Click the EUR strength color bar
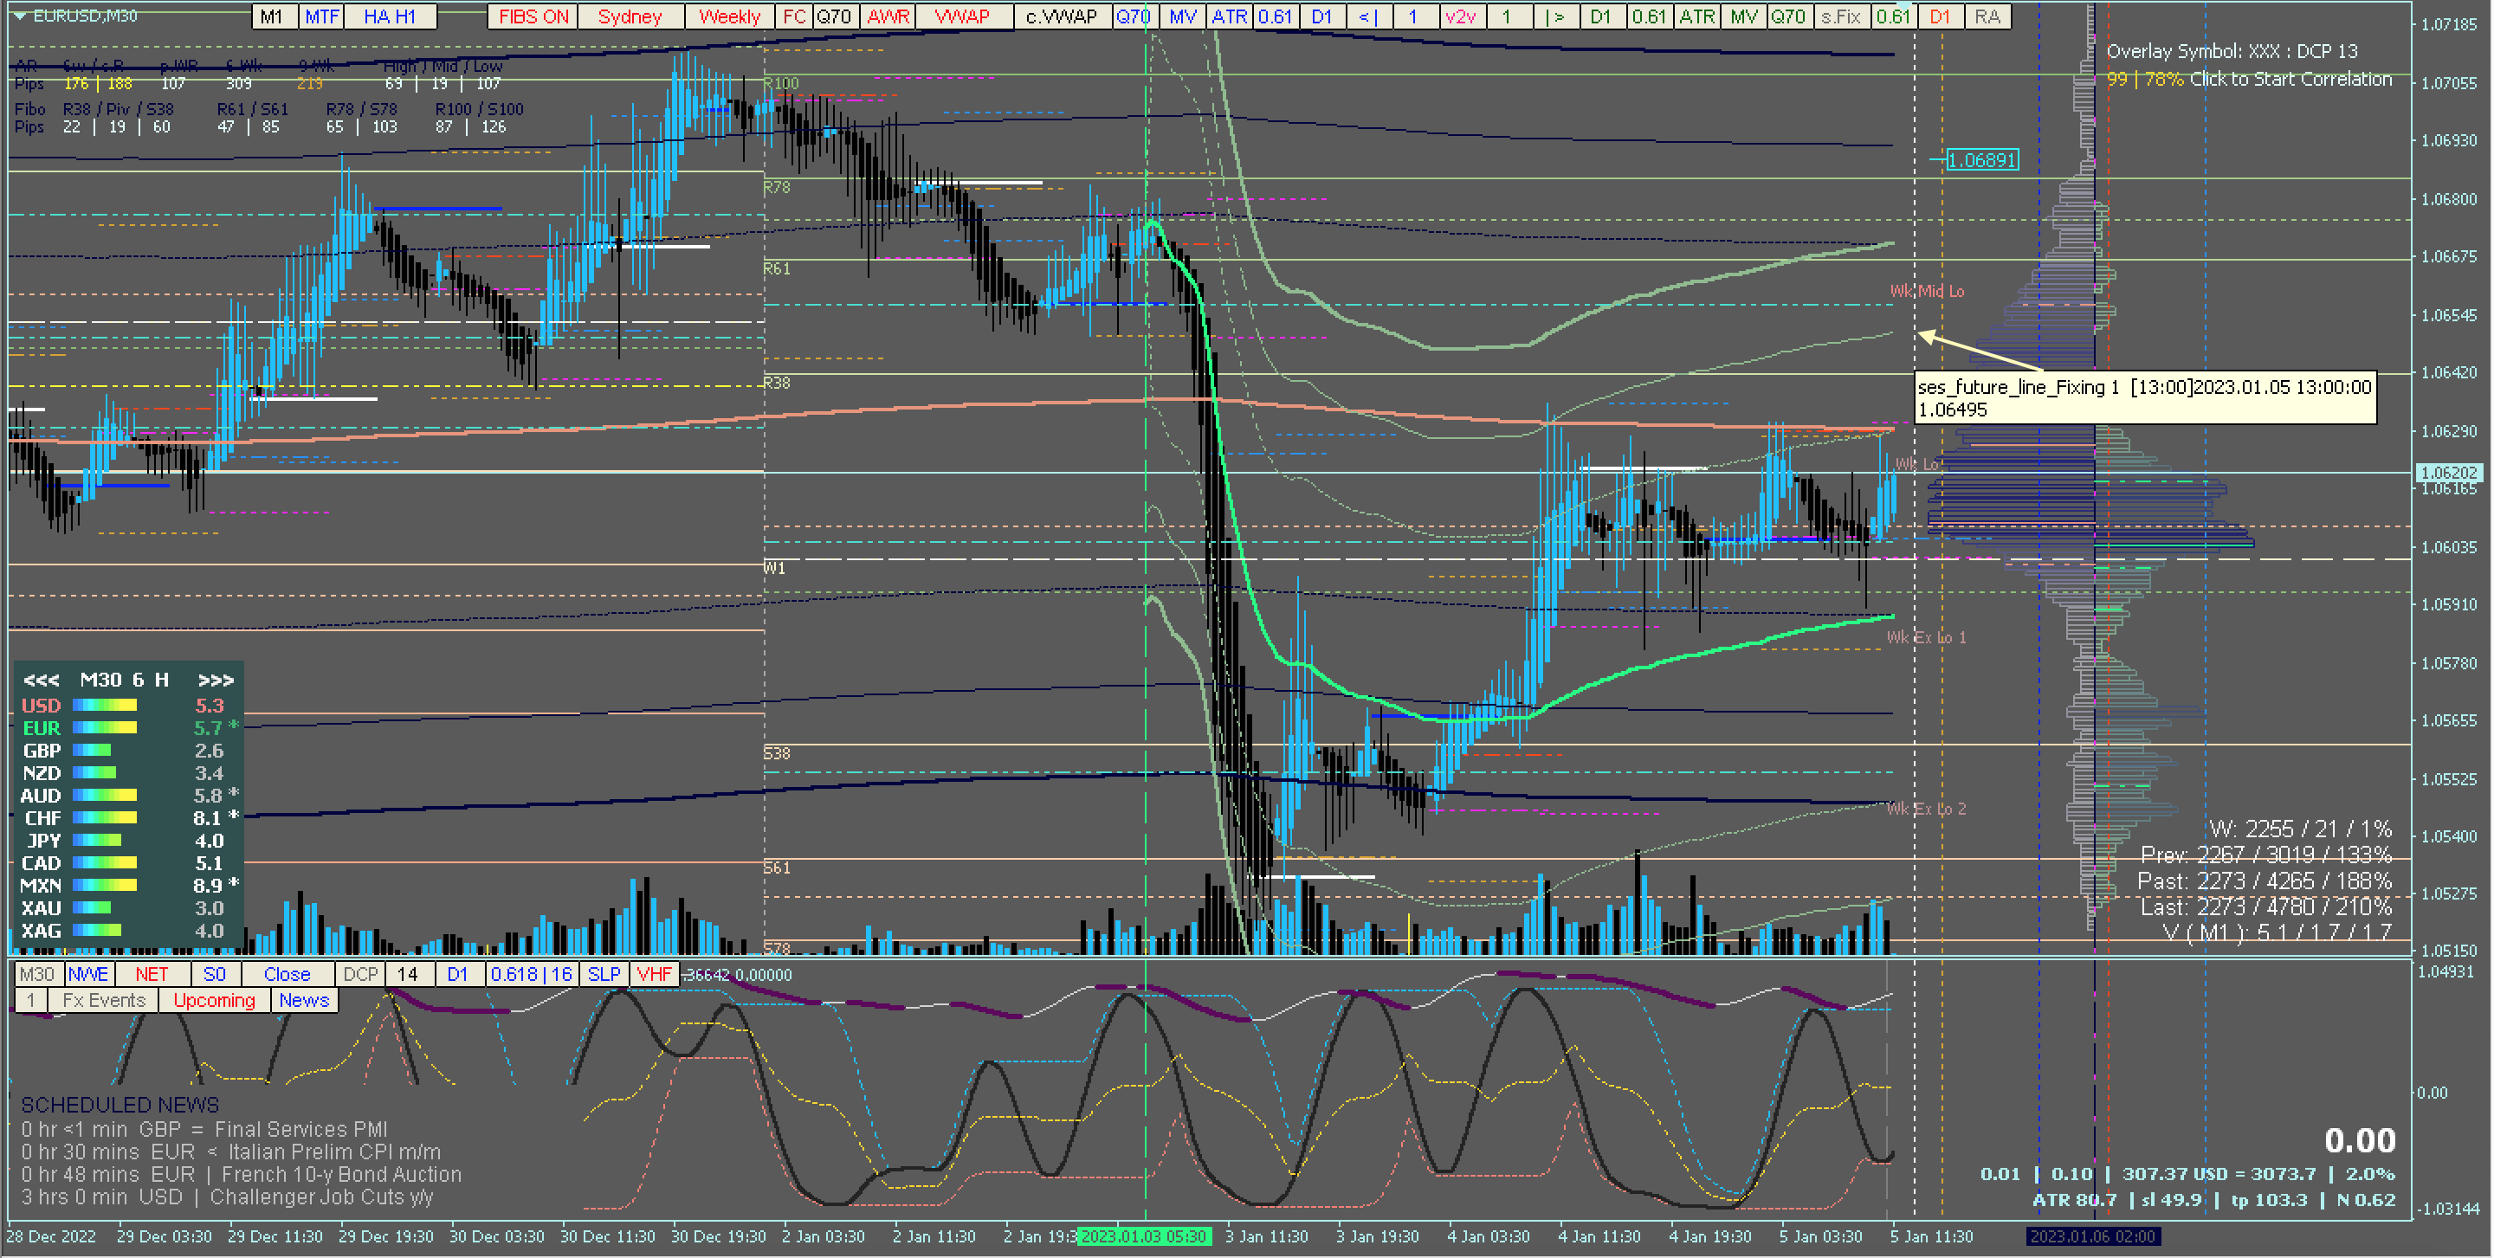This screenshot has height=1258, width=2494. tap(105, 728)
